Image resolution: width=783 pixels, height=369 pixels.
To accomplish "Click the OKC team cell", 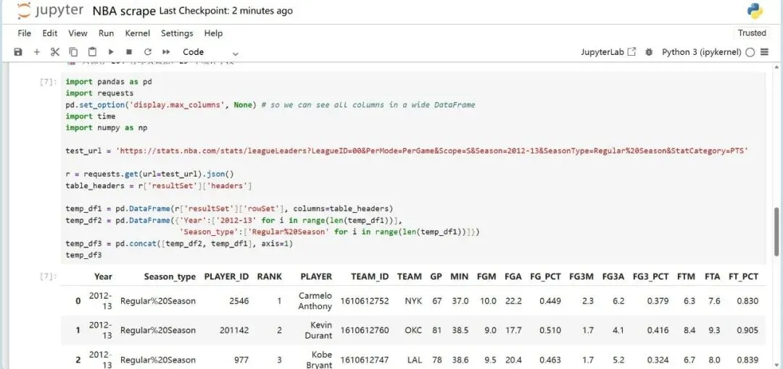I will (x=413, y=330).
